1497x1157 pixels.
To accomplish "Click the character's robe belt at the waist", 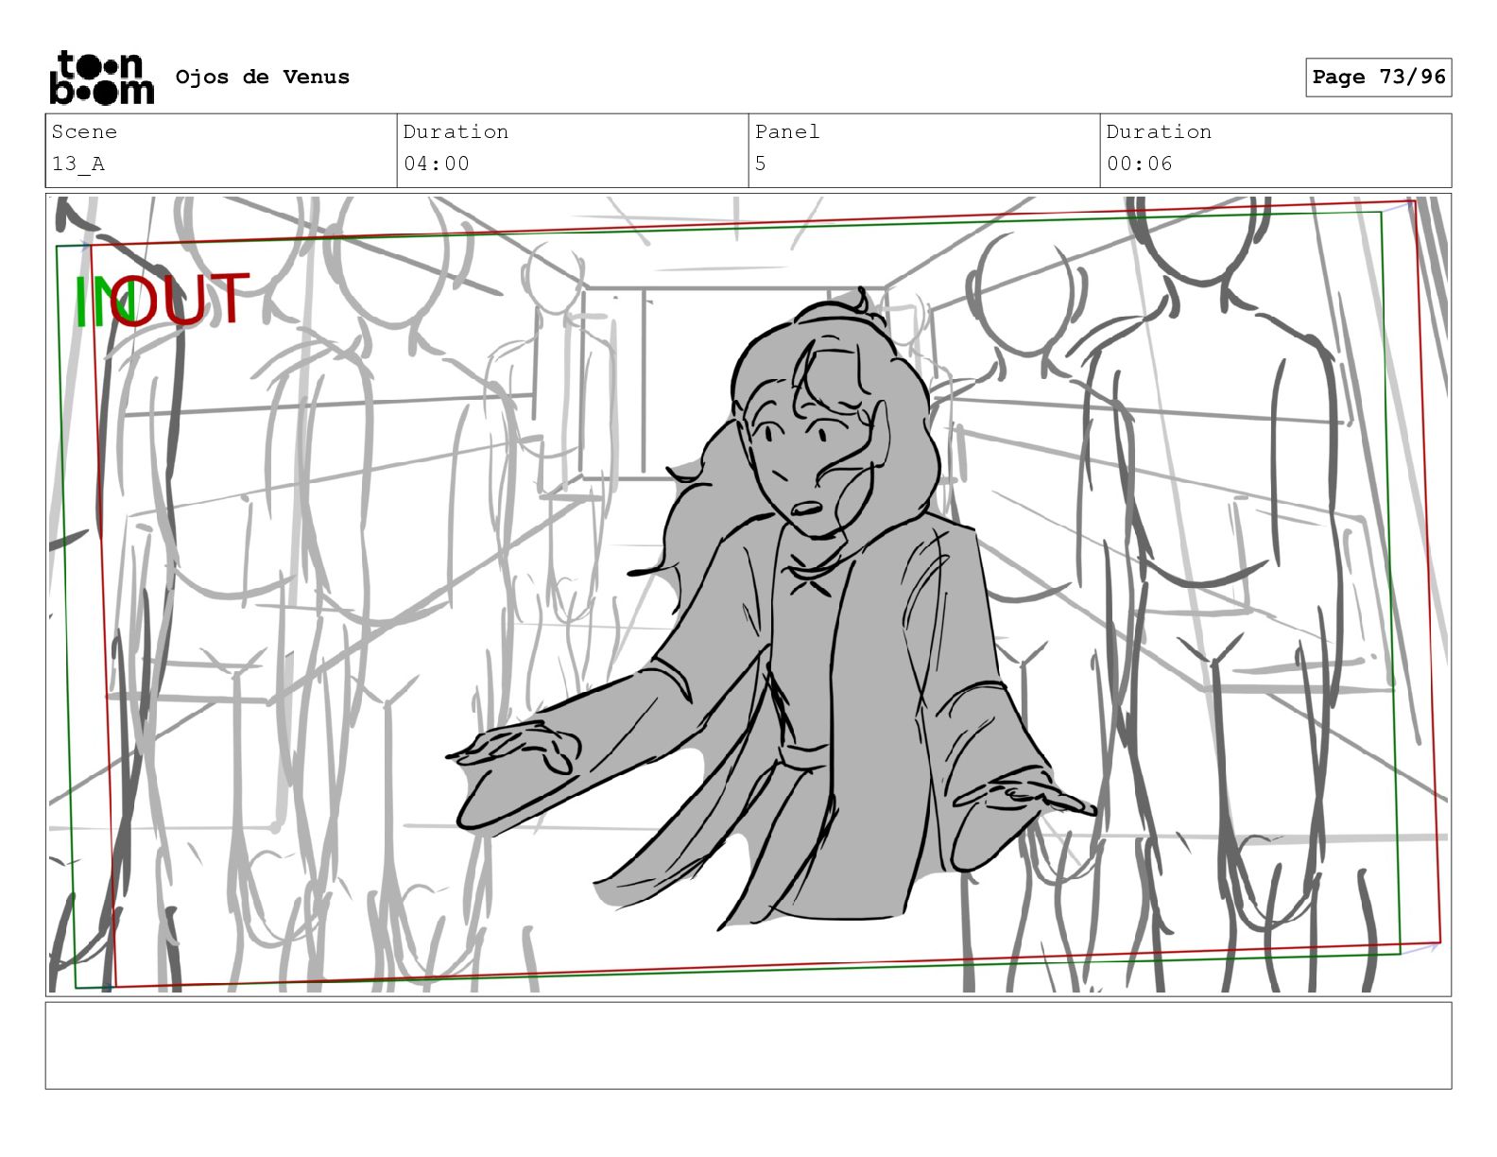I will tap(803, 756).
